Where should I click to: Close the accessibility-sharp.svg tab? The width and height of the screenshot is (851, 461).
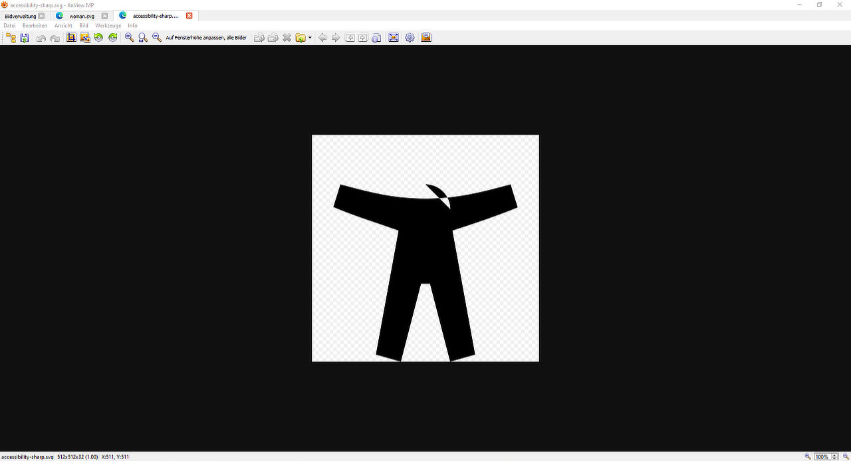(x=189, y=16)
